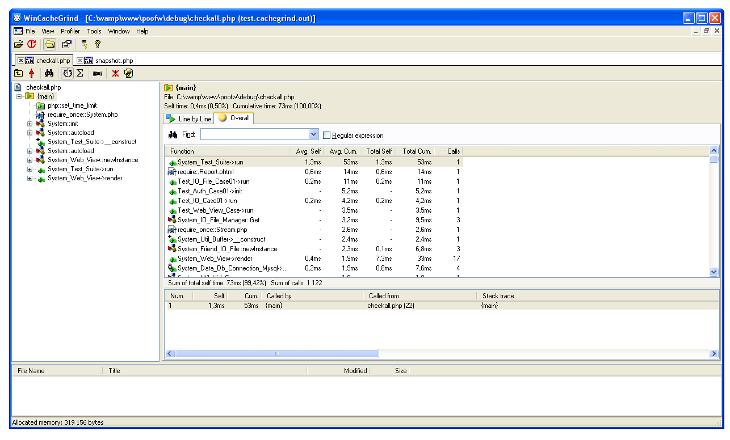The width and height of the screenshot is (730, 440).
Task: Click the red X toolbar icon
Action: coord(115,73)
